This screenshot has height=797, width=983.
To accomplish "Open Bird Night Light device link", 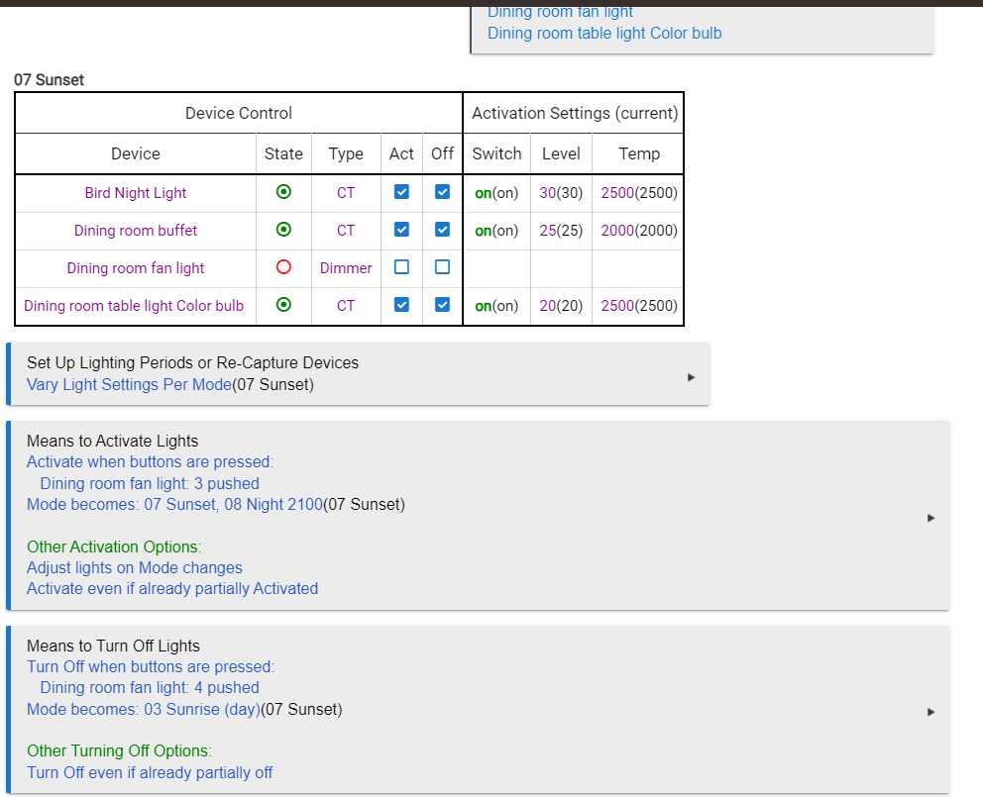I will pos(136,193).
